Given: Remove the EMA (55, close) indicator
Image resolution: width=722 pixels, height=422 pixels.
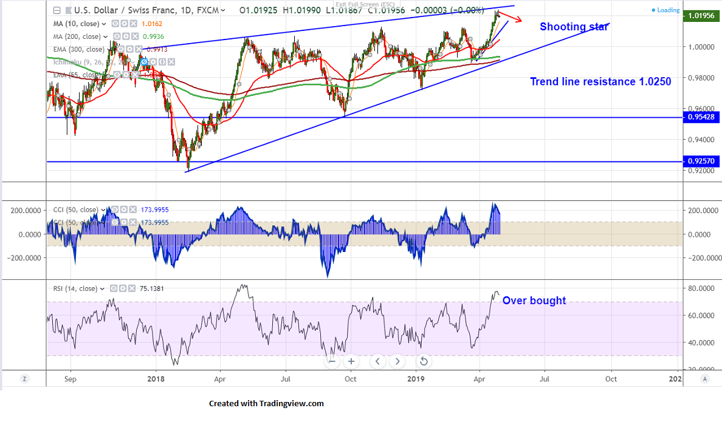Looking at the screenshot, I should tap(134, 75).
